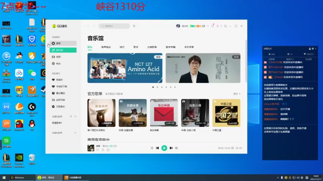
Task: Open the skin shirt icon
Action: (x=213, y=26)
